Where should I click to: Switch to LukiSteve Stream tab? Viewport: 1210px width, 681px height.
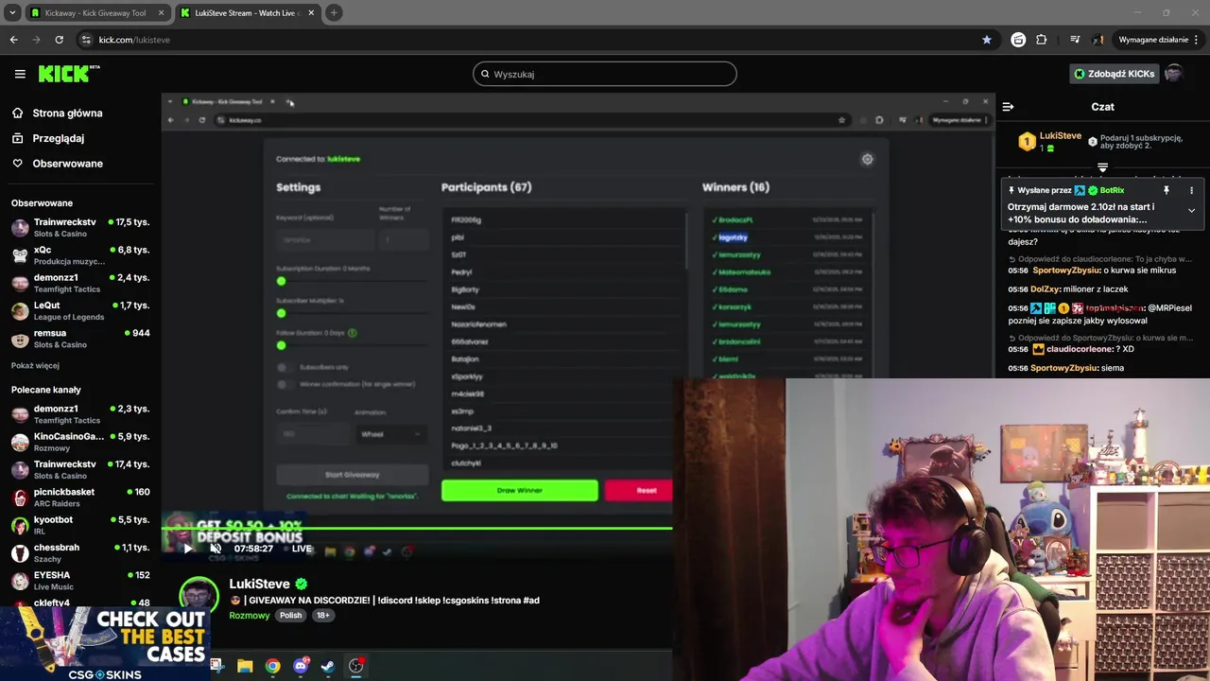(x=246, y=13)
